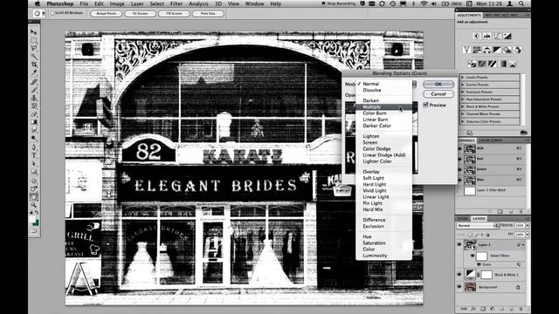This screenshot has height=314, width=559.
Task: Expand Black & White Presets list
Action: coord(463,106)
